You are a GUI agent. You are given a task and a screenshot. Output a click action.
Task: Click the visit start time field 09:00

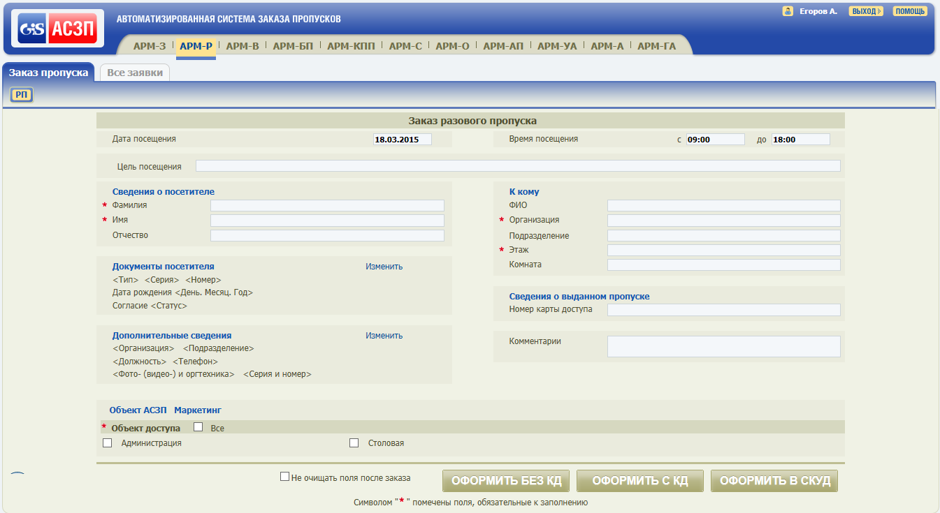tap(716, 140)
